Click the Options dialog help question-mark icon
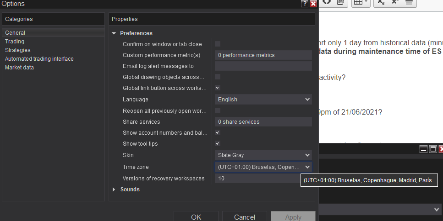443x221 pixels. click(305, 4)
